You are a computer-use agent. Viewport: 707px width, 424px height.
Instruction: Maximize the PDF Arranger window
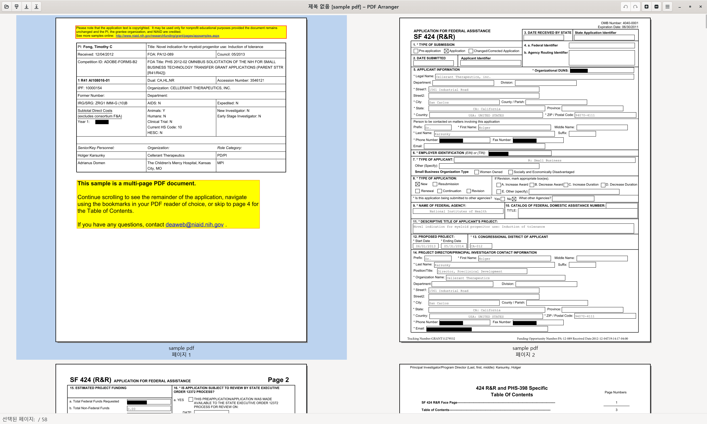click(x=690, y=7)
